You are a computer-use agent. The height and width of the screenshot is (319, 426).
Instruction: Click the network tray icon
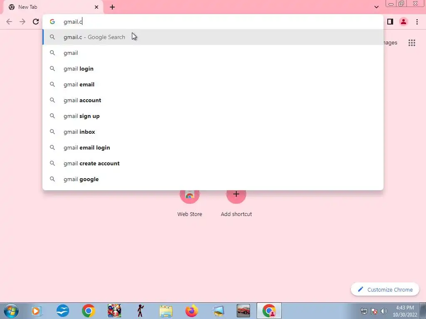point(364,311)
